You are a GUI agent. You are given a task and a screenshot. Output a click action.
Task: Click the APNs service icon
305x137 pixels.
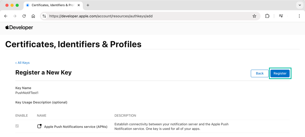(39, 126)
